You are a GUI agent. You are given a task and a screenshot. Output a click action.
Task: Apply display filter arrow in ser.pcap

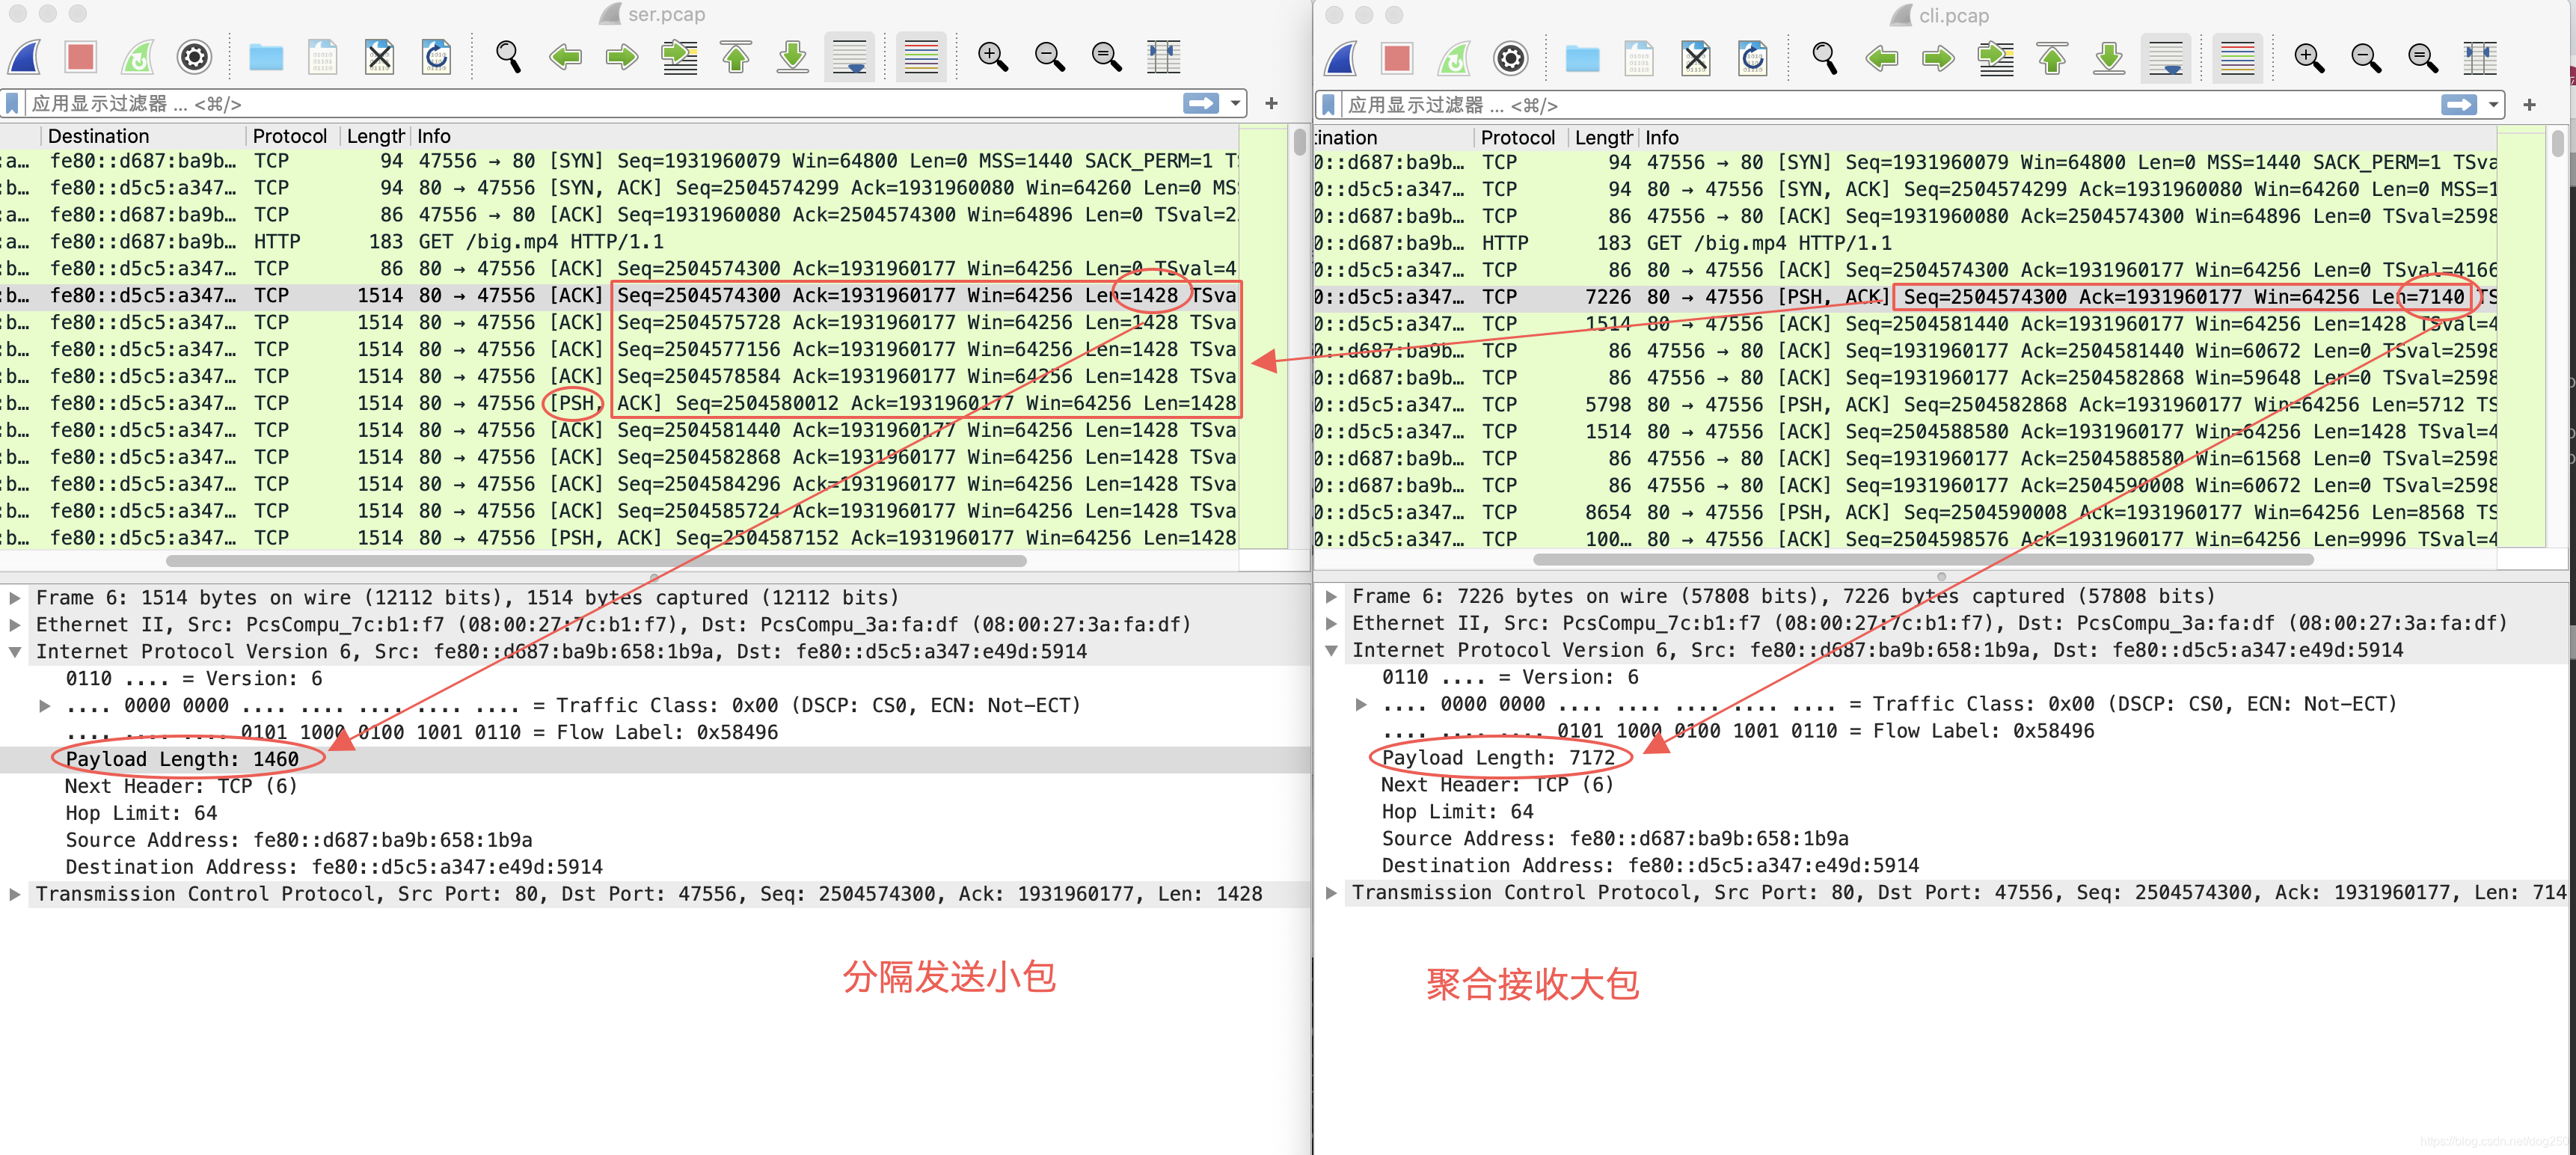[1201, 103]
